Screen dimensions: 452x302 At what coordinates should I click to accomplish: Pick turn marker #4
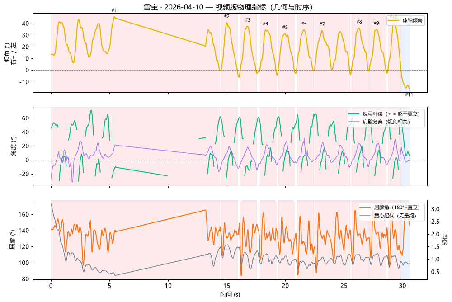265,24
